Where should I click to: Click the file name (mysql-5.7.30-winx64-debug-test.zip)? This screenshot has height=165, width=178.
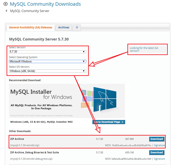[31, 159]
